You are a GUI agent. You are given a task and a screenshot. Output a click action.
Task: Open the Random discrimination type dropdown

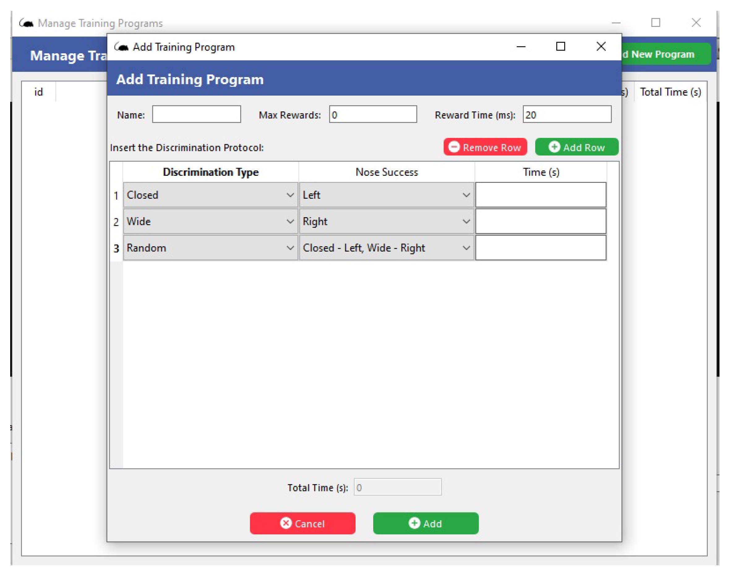[290, 248]
